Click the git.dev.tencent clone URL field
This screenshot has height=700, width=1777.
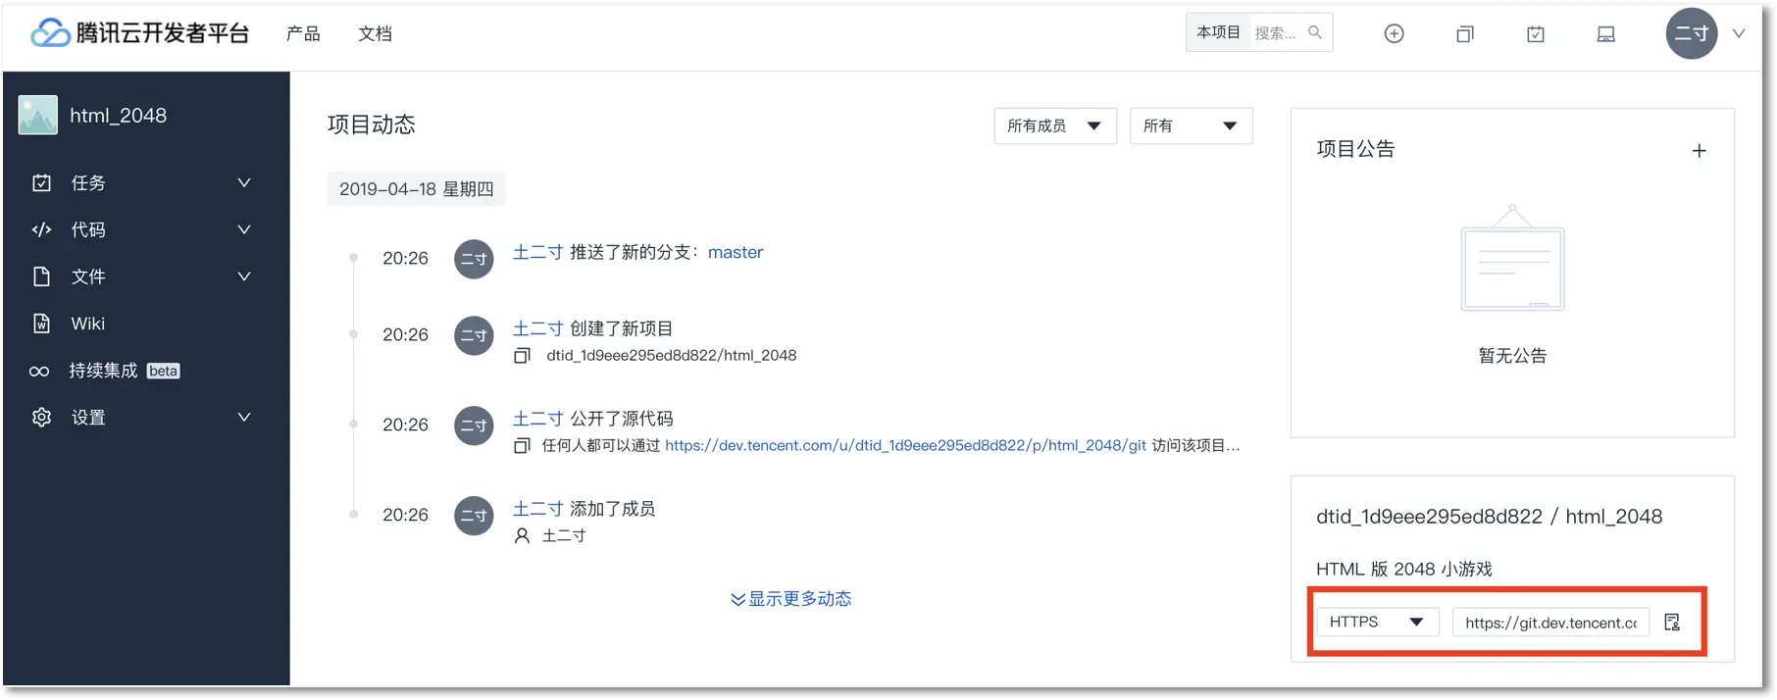coord(1550,623)
